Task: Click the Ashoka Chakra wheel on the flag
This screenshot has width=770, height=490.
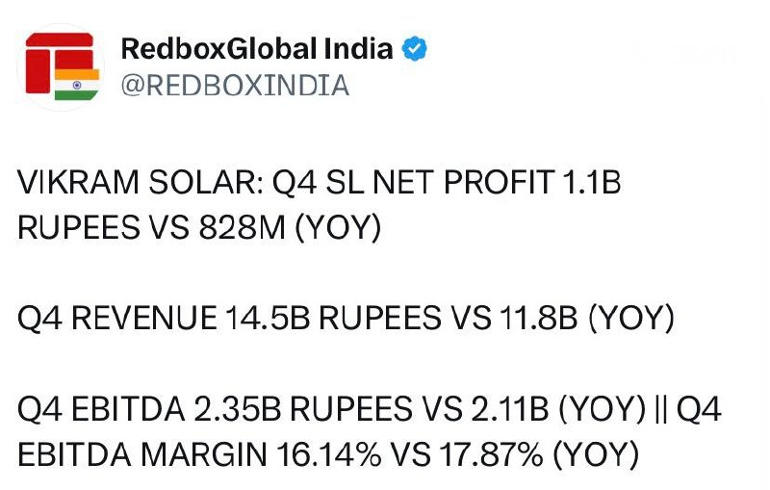Action: pyautogui.click(x=77, y=85)
